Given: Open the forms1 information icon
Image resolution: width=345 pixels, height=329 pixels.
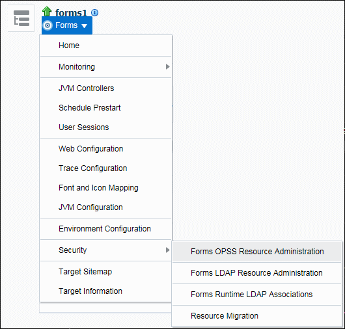Looking at the screenshot, I should click(x=94, y=13).
